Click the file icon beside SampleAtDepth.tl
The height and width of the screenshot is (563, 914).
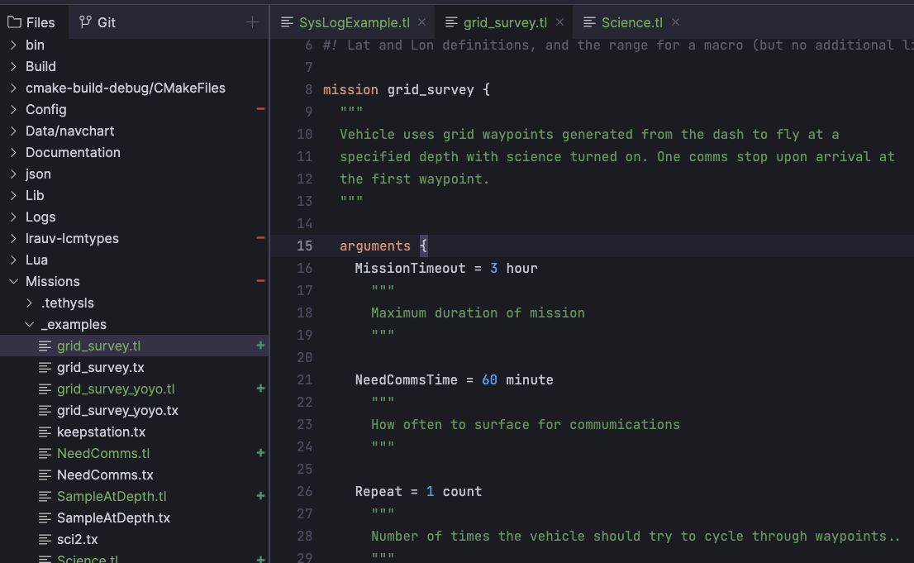coord(45,496)
